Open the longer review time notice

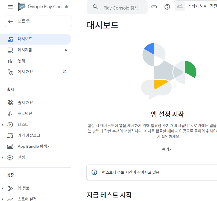152,172
